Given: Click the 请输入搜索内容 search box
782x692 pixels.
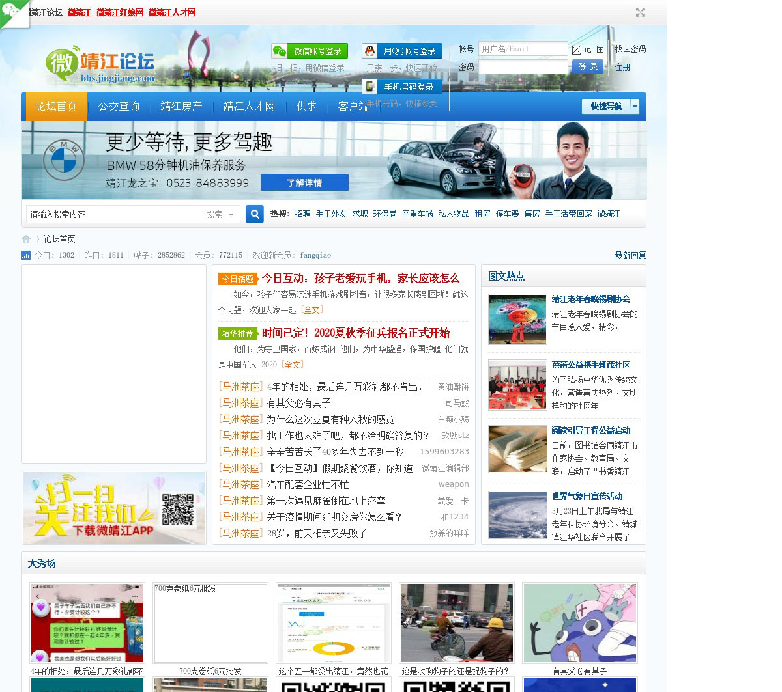Looking at the screenshot, I should [113, 214].
